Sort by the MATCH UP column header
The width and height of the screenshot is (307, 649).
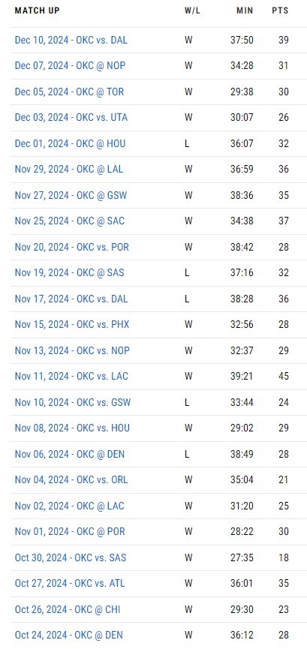[x=37, y=11]
